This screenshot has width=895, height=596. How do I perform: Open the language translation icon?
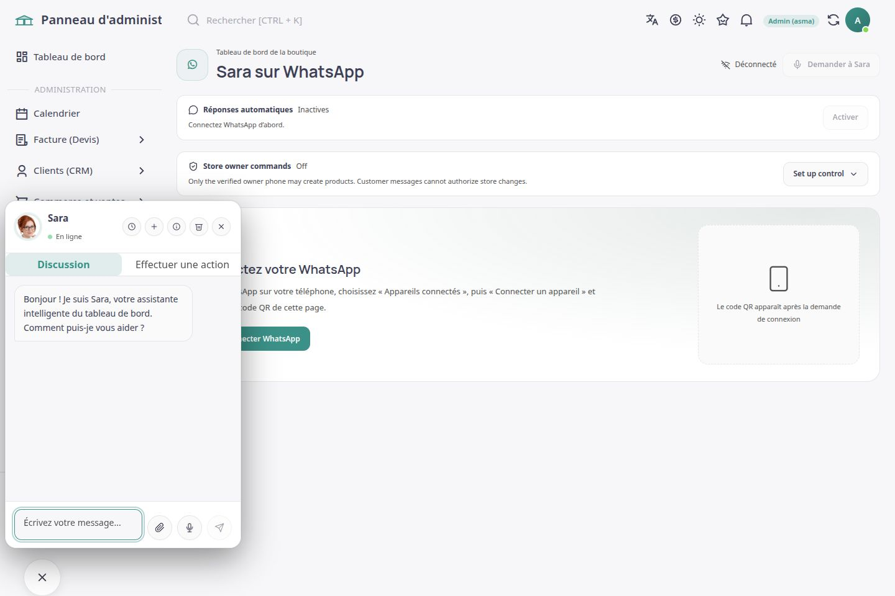click(652, 20)
